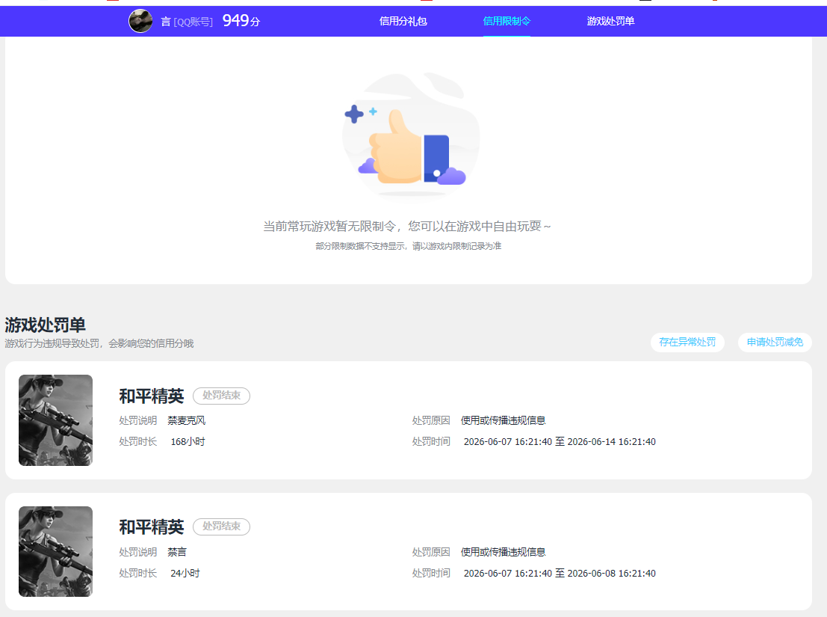Click the 949分 credit score

pos(241,21)
